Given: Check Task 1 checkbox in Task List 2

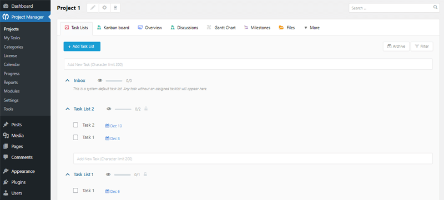Looking at the screenshot, I should tap(75, 137).
